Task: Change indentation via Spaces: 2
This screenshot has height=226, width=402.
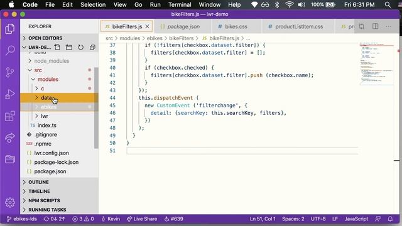Action: pyautogui.click(x=293, y=219)
